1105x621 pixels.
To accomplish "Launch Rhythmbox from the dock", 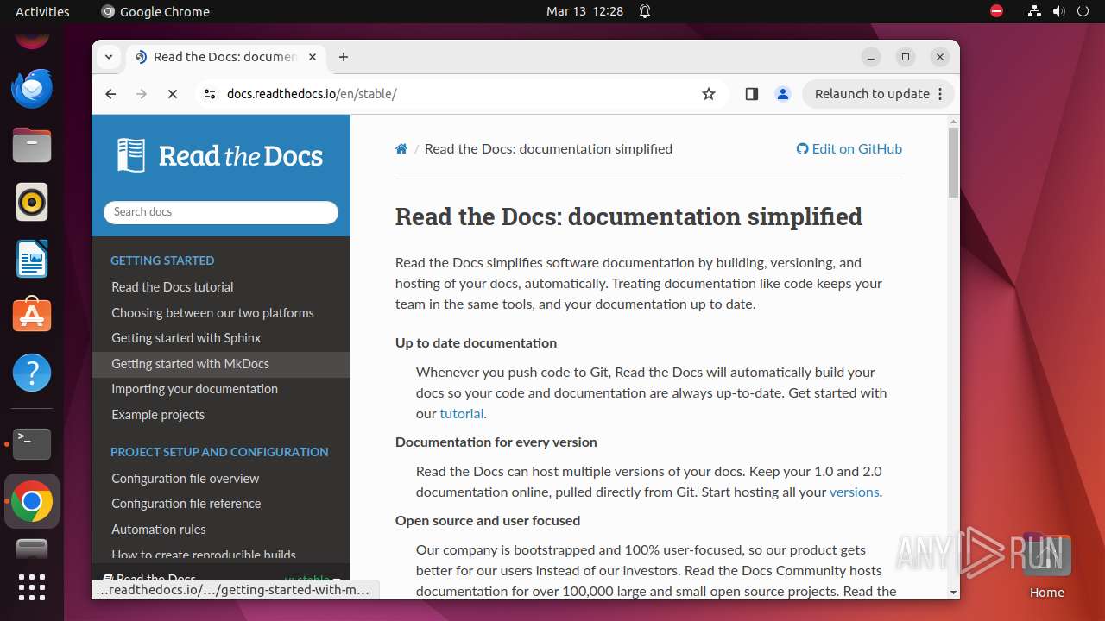I will [x=32, y=202].
